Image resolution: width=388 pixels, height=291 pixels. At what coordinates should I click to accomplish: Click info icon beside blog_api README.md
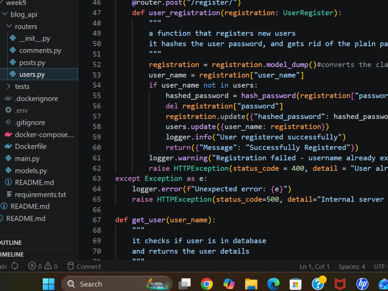tap(9, 182)
